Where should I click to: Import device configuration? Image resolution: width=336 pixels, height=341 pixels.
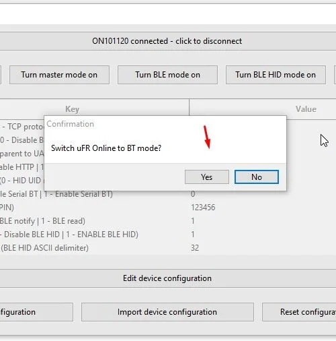(167, 312)
